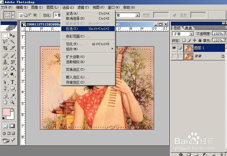Open the style dropdown in options bar

[x=138, y=15]
